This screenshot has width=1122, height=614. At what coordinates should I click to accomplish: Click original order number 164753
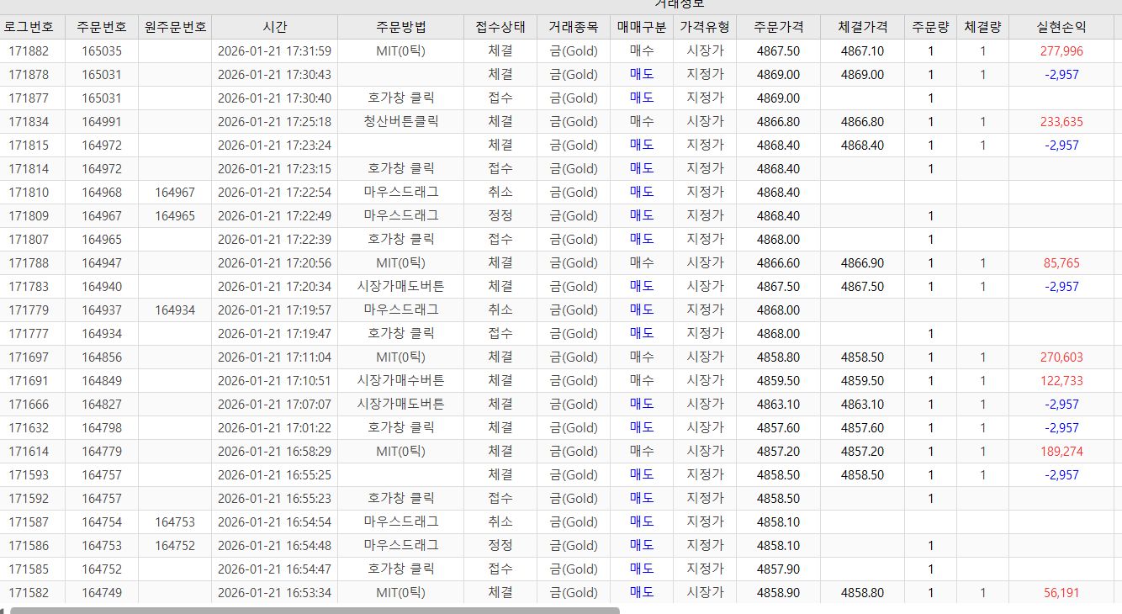click(175, 522)
